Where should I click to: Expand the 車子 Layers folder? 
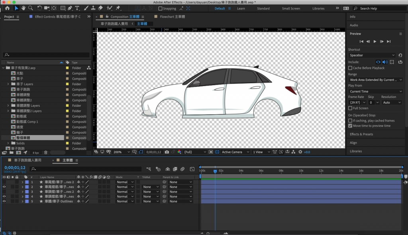[8, 84]
